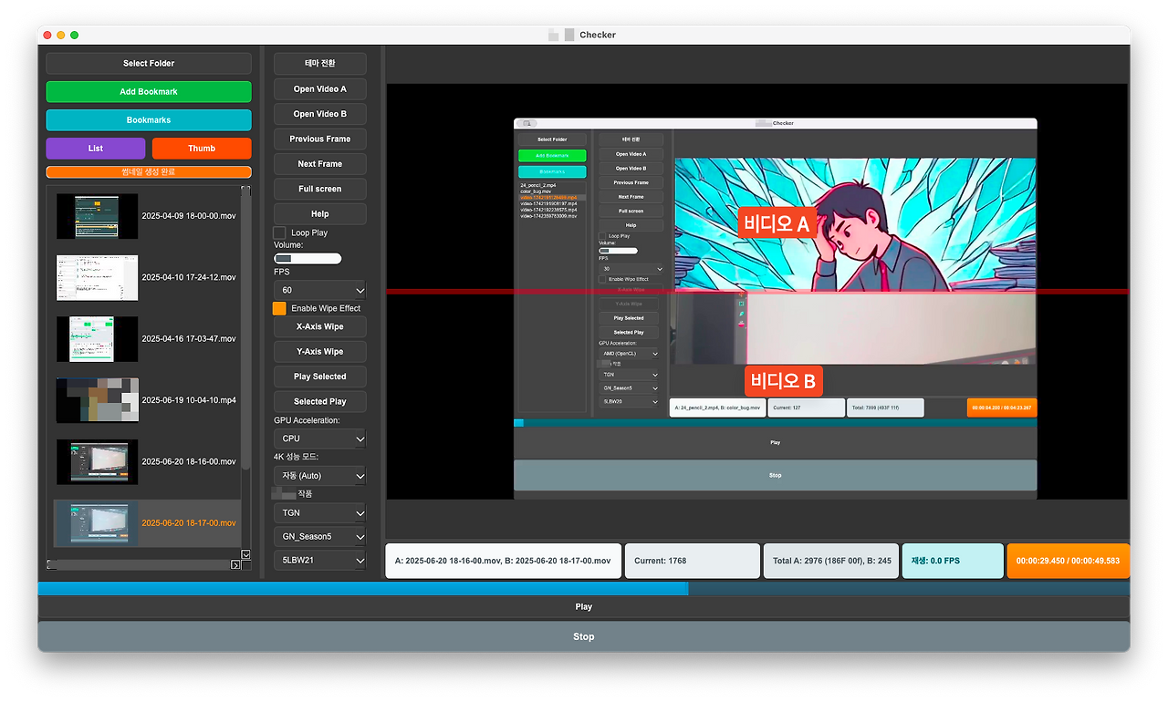Click the file name 2025-06-19 10-04-10.mp4
Screen dimensions: 1168x702
pos(189,400)
